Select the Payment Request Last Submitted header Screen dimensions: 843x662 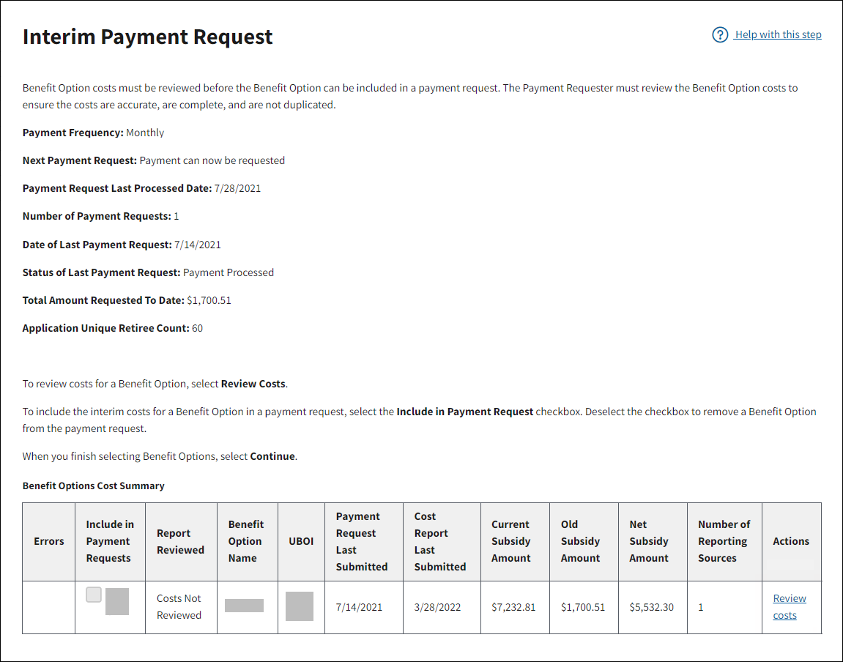click(x=362, y=541)
